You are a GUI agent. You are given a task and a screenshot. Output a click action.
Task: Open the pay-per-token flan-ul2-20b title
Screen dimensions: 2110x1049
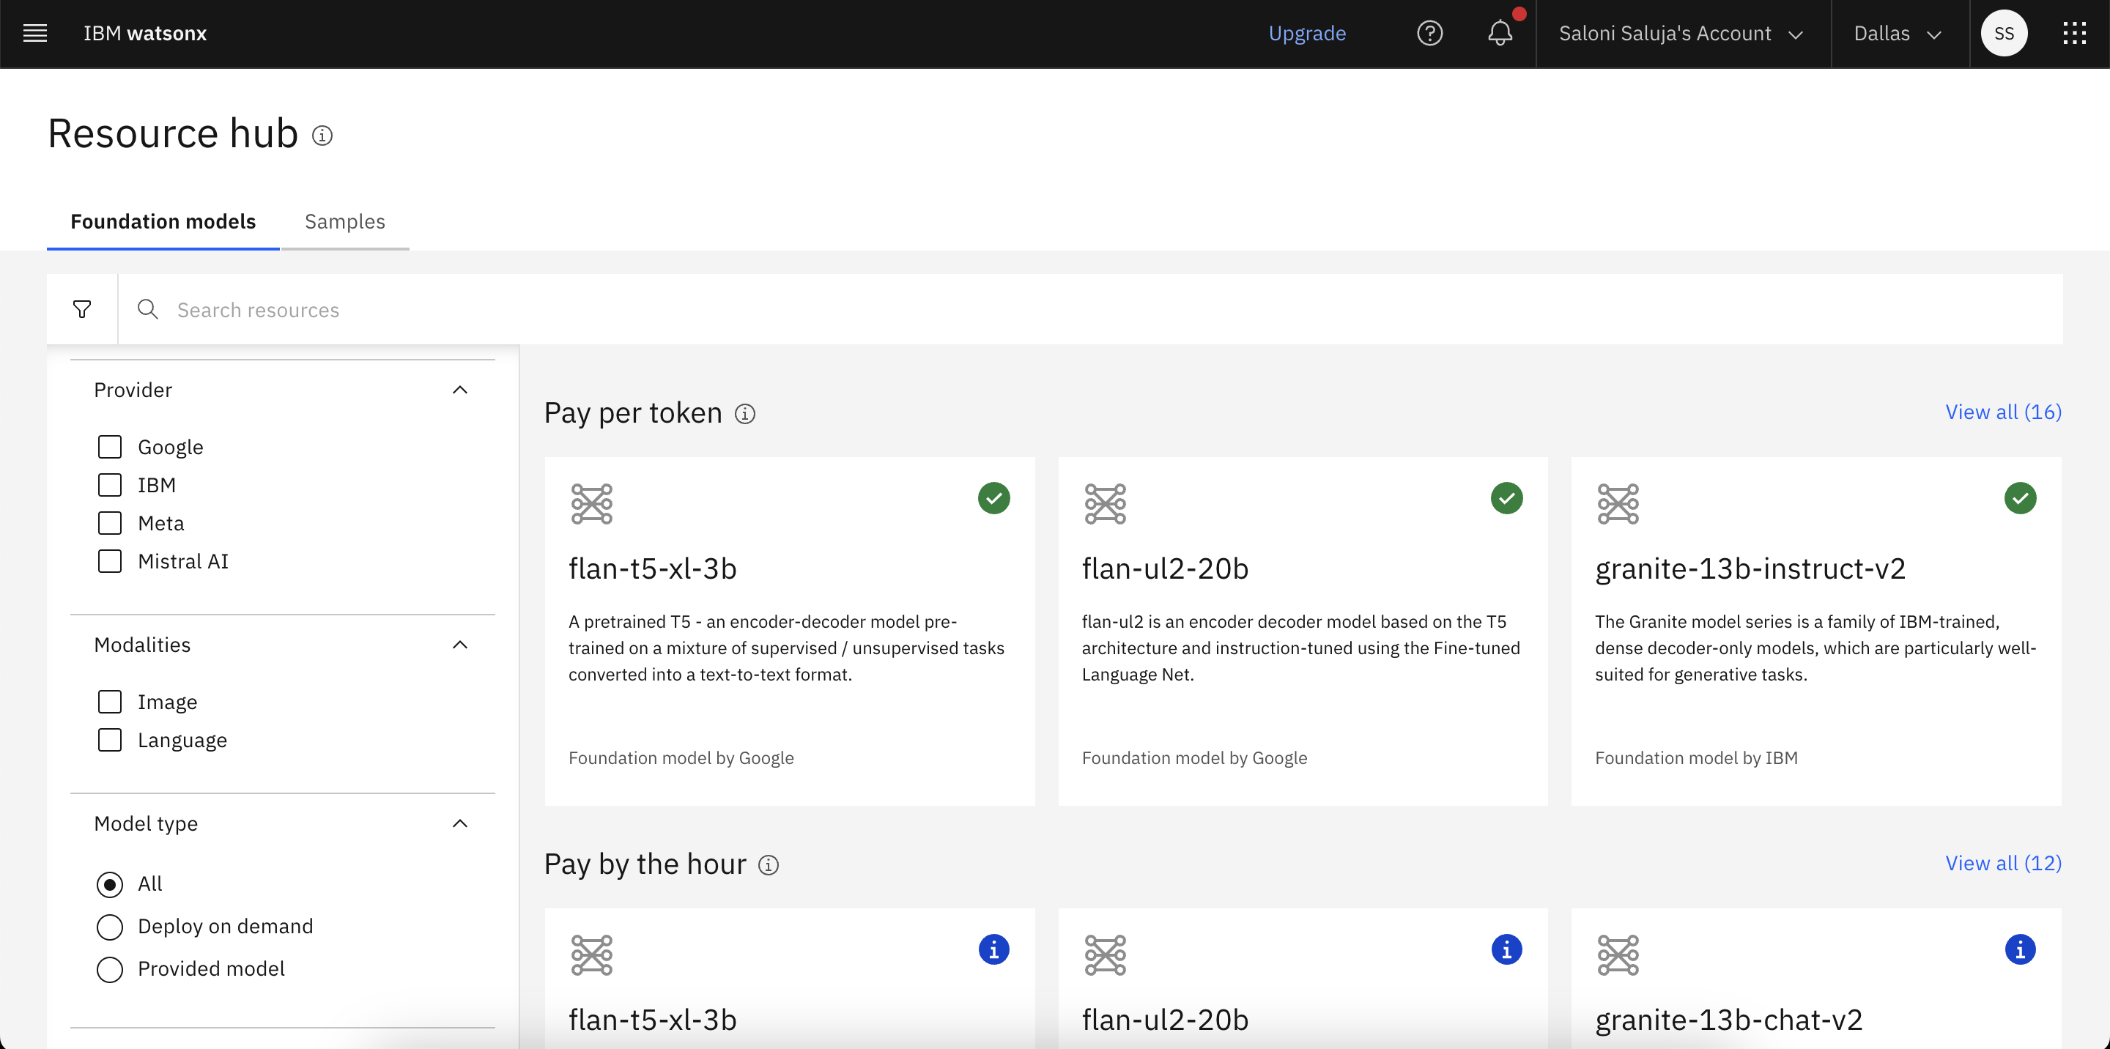tap(1165, 568)
